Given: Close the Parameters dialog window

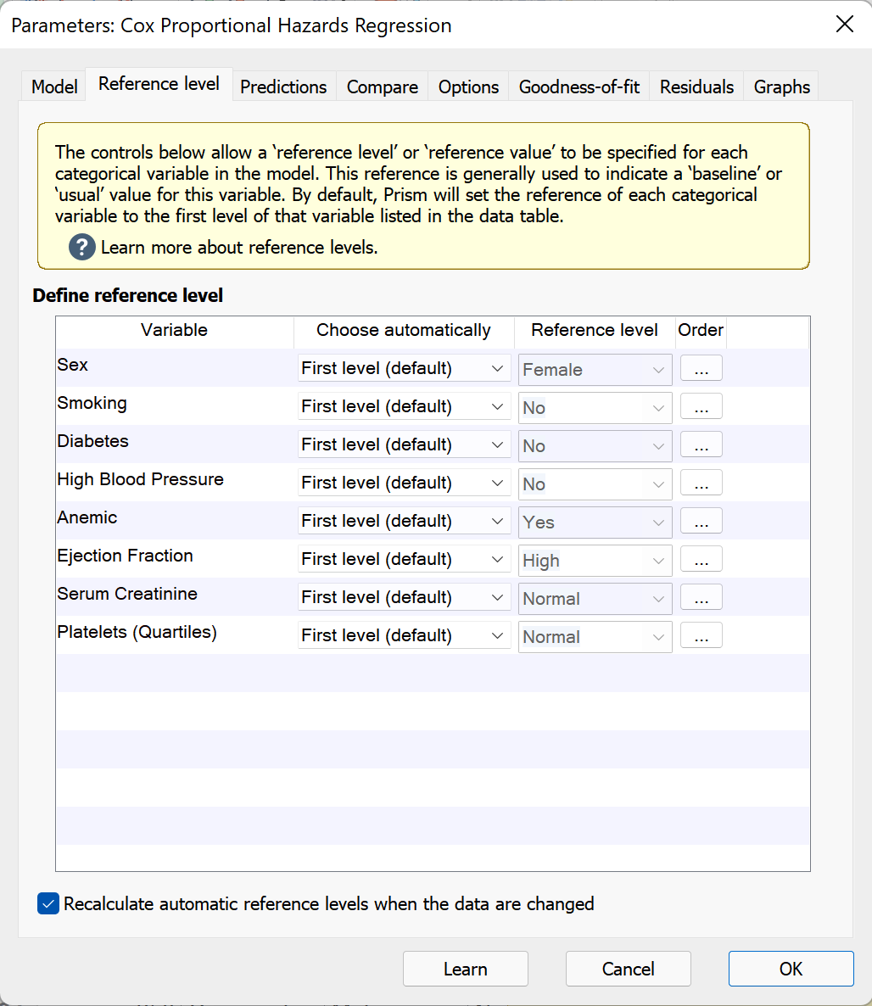Looking at the screenshot, I should [844, 25].
